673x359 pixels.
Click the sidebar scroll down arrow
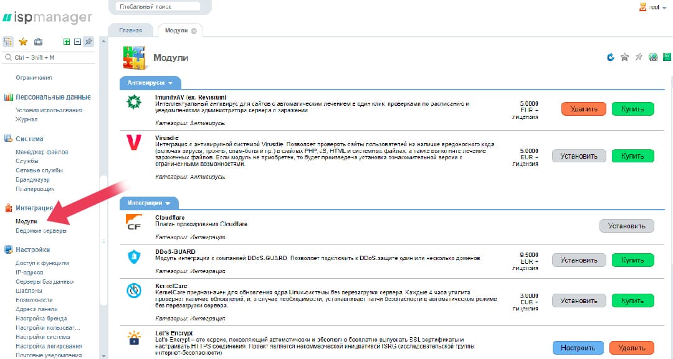(x=103, y=355)
